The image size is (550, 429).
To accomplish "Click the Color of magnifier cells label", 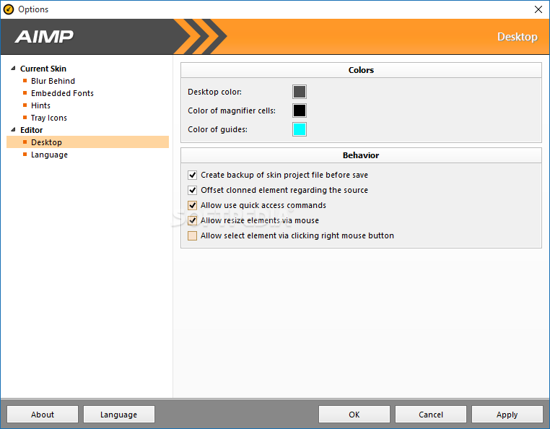I will [232, 110].
